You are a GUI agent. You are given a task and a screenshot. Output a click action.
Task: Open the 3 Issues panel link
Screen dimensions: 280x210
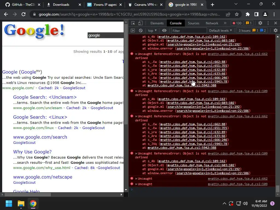point(252,31)
